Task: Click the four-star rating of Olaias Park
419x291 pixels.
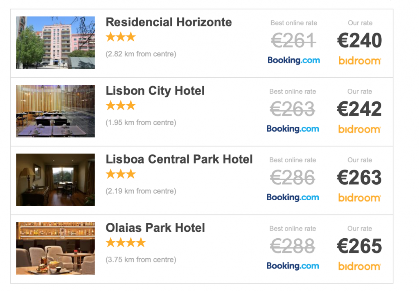Action: click(x=126, y=243)
